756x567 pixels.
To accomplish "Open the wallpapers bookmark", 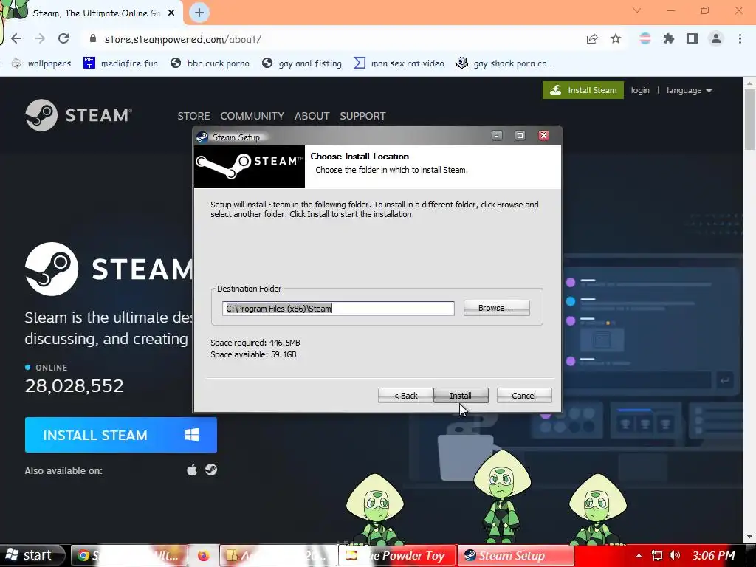I will coord(41,63).
